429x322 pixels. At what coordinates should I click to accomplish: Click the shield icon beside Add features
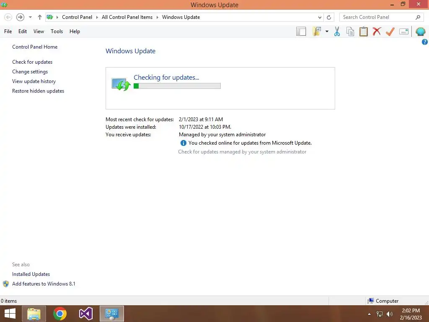6,284
